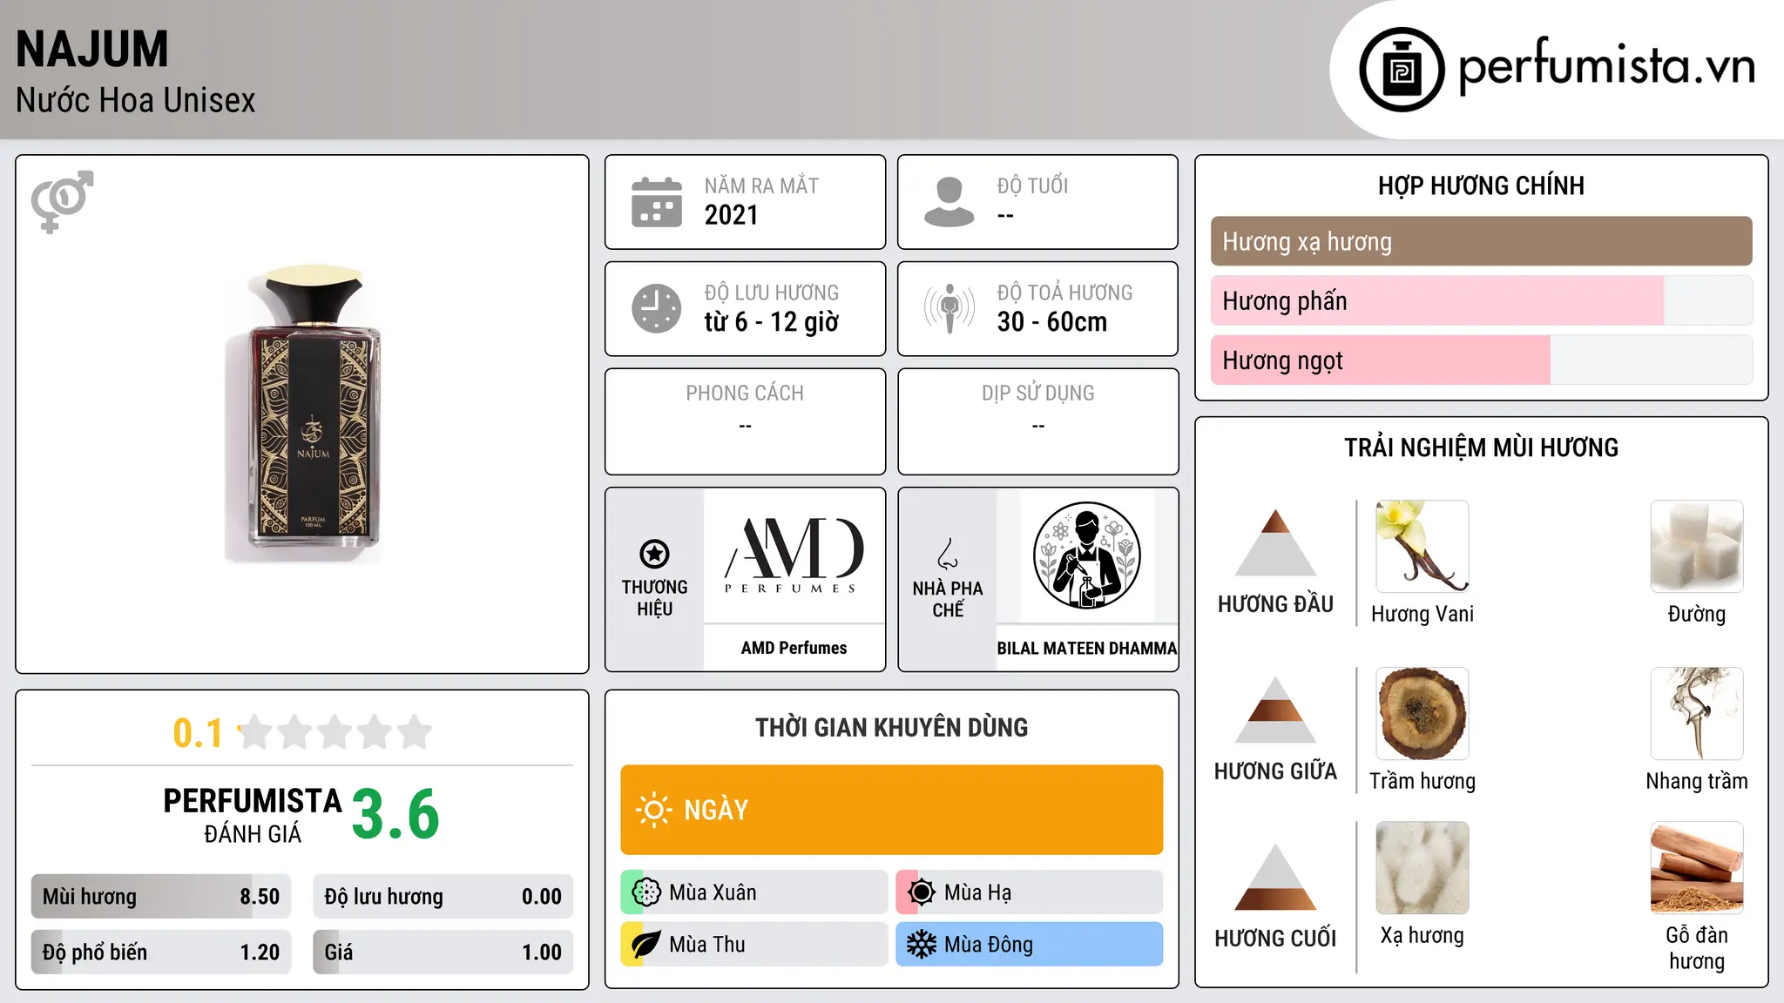The image size is (1784, 1003).
Task: Click the sillage icon beside Độ toả hương
Action: pos(949,308)
